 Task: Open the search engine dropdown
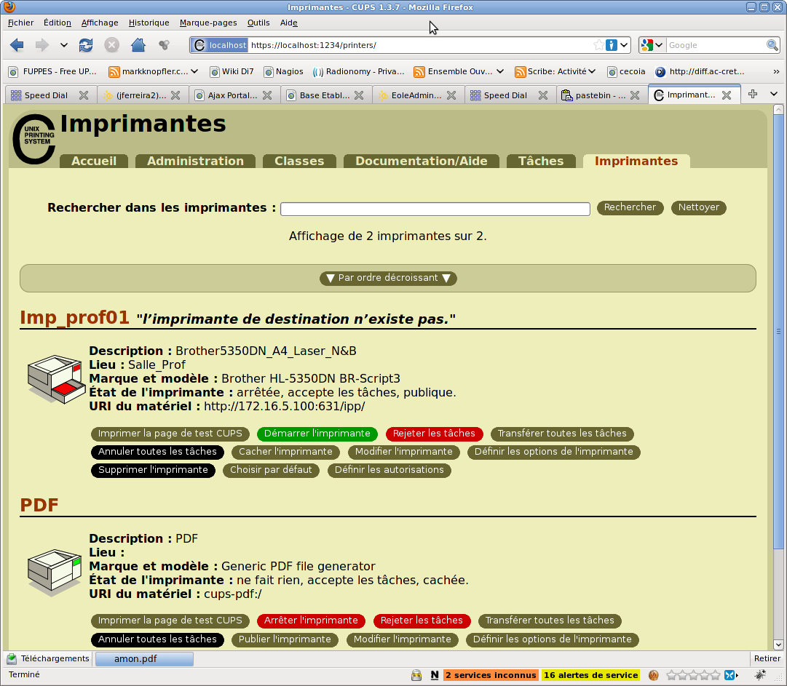tap(652, 45)
